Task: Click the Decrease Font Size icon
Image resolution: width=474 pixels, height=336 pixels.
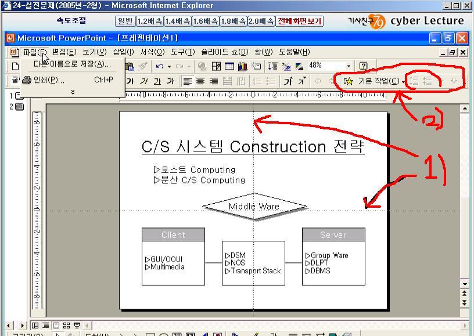Action: 302,81
